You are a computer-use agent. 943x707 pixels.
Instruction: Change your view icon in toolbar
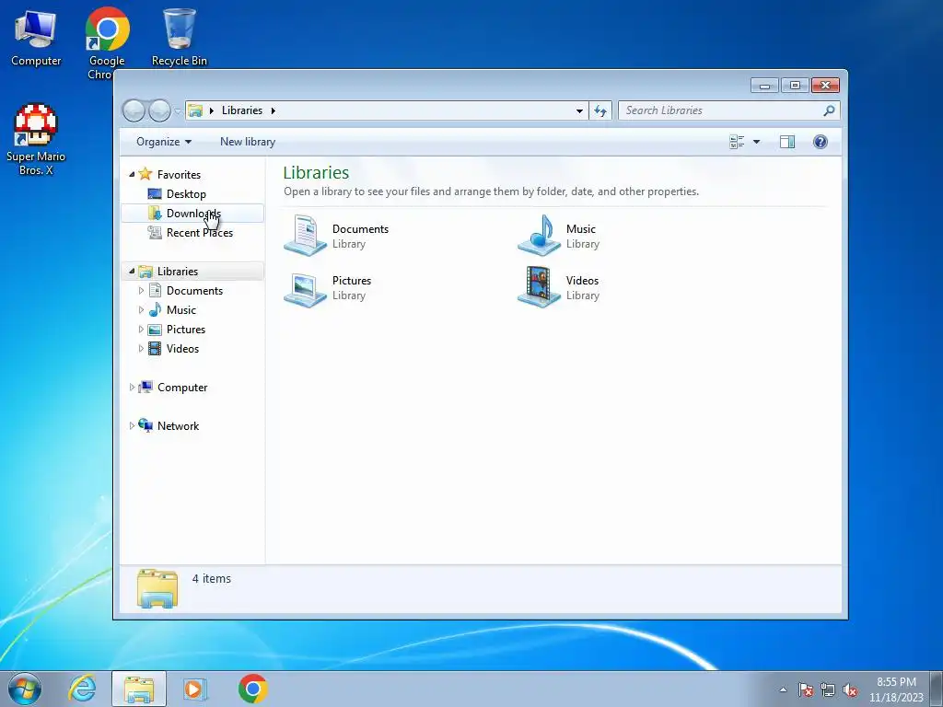[x=737, y=142]
